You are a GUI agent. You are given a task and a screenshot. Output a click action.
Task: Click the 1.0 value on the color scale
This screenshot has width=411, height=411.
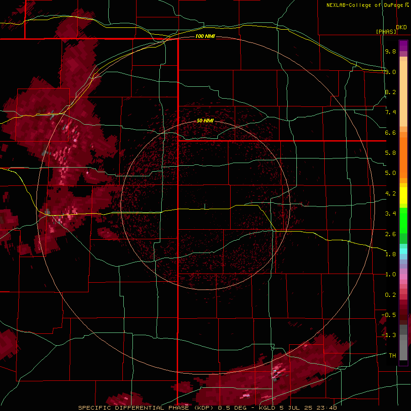click(x=390, y=274)
